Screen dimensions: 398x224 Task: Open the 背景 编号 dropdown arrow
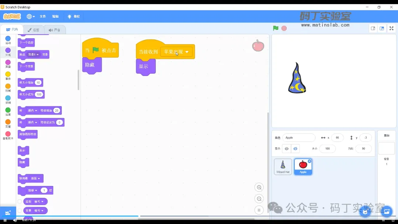click(x=42, y=211)
